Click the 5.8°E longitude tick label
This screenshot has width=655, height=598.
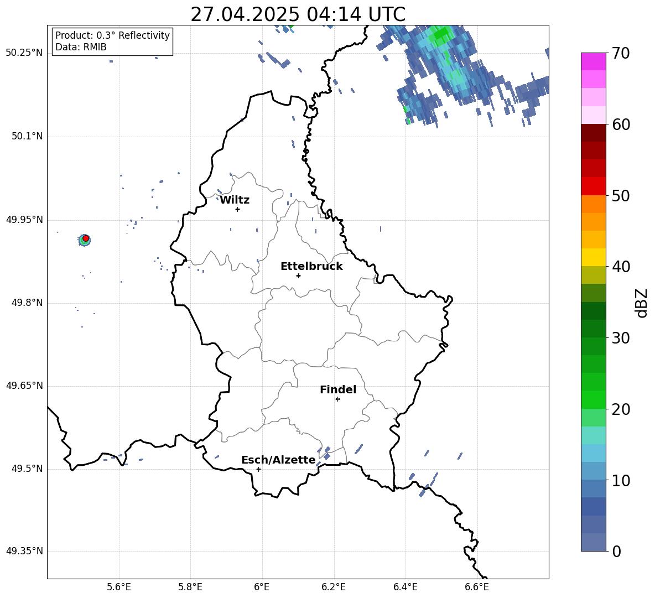[x=190, y=587]
